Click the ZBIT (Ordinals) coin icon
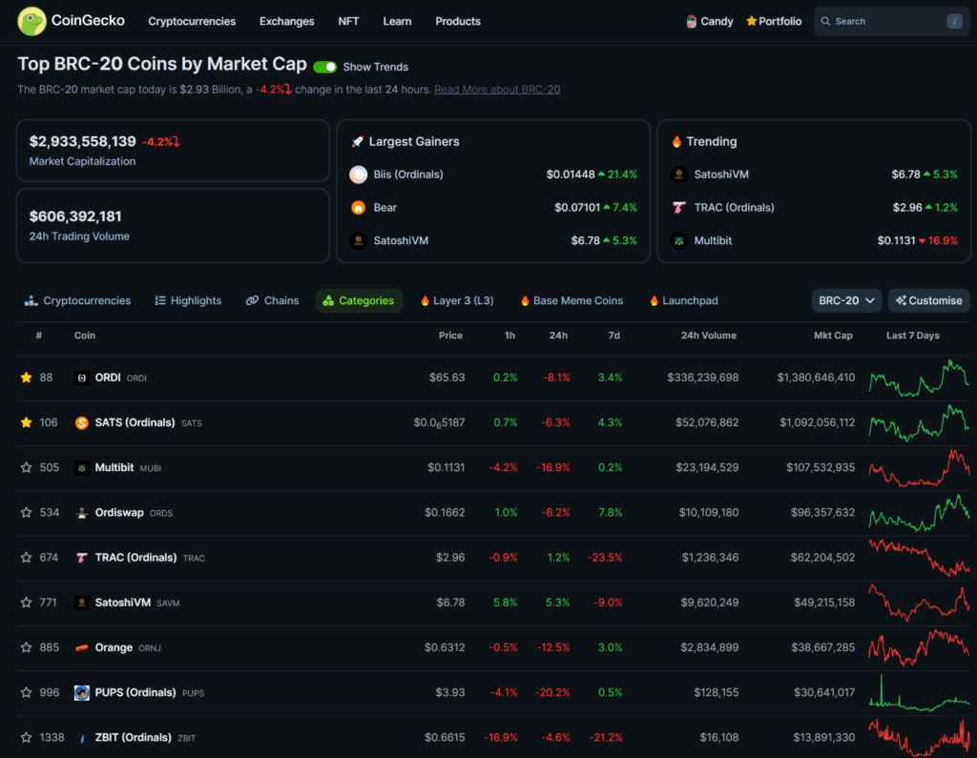Viewport: 977px width, 758px height. click(x=82, y=737)
